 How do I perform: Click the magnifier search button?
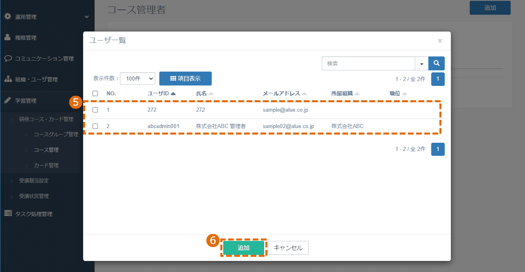(437, 63)
